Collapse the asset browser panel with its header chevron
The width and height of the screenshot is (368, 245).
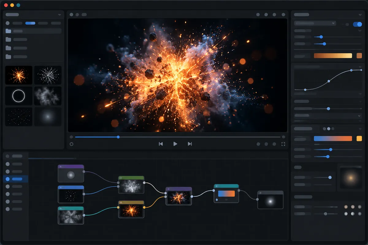point(59,14)
